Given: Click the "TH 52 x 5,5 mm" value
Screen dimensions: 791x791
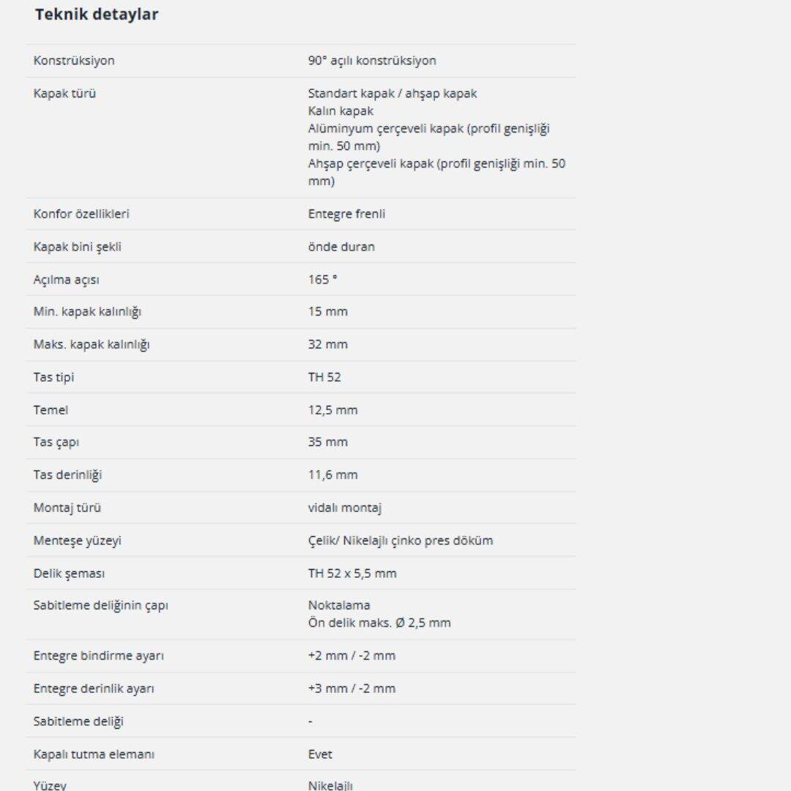Looking at the screenshot, I should [x=352, y=573].
